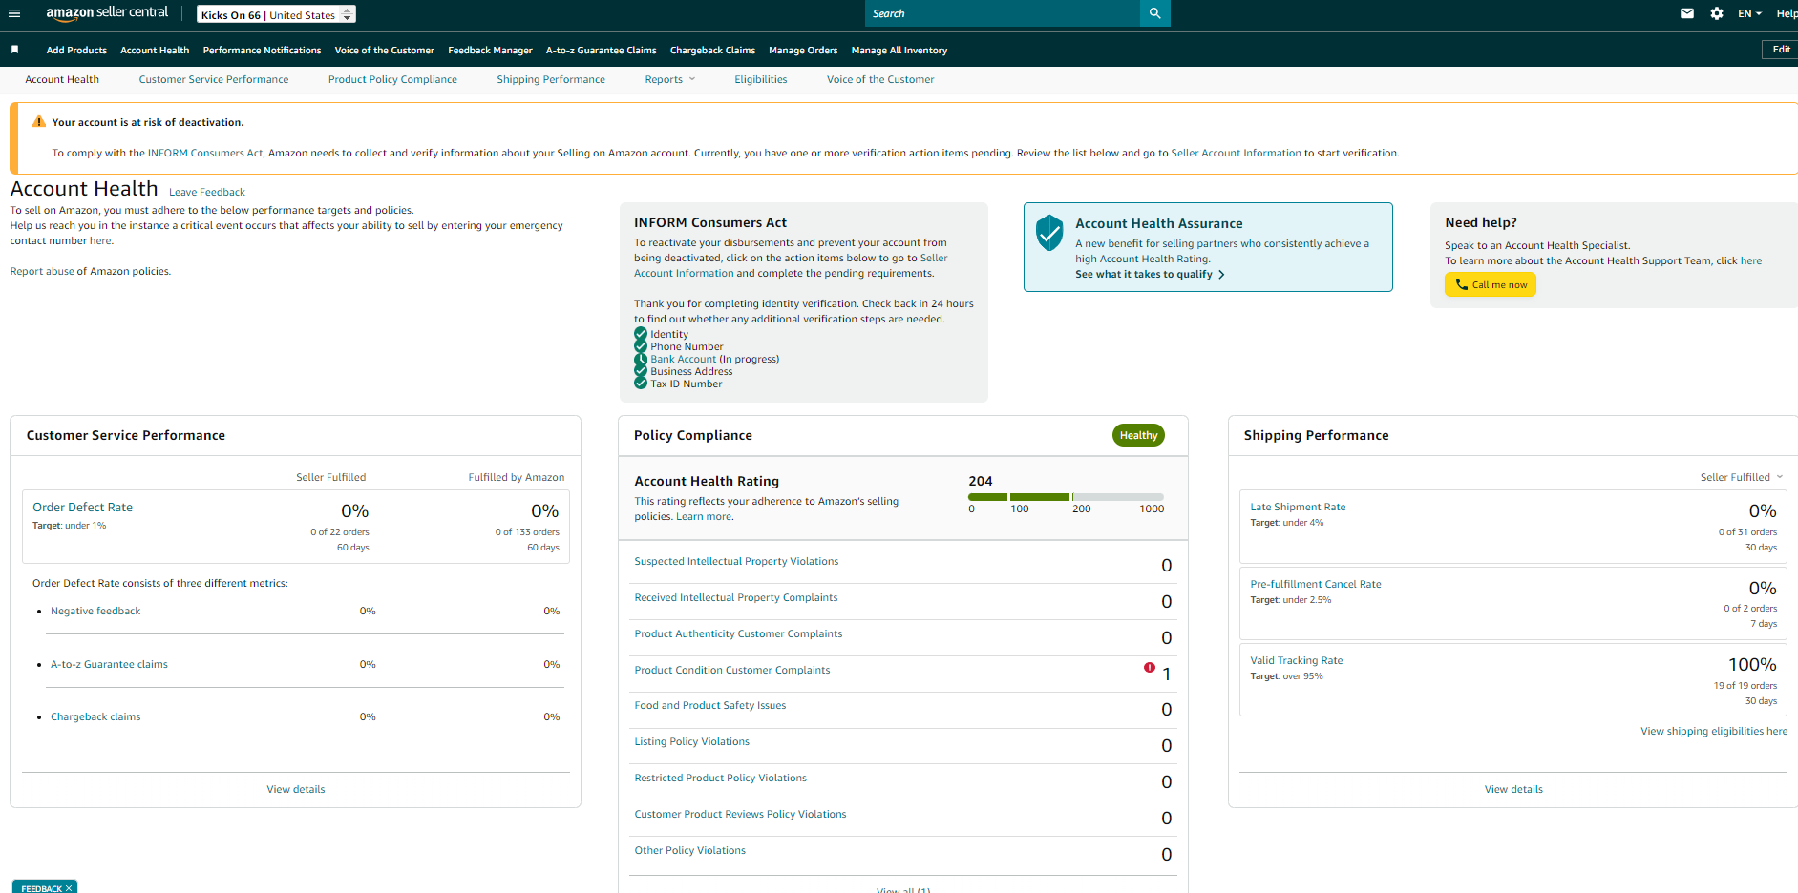Click the Account Health Assurance shield icon

(1049, 232)
